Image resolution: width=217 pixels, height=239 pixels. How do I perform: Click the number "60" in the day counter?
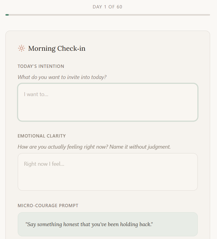coord(119,7)
